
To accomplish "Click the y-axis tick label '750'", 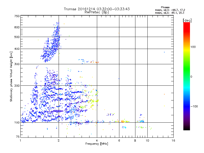I will [x=17, y=16].
